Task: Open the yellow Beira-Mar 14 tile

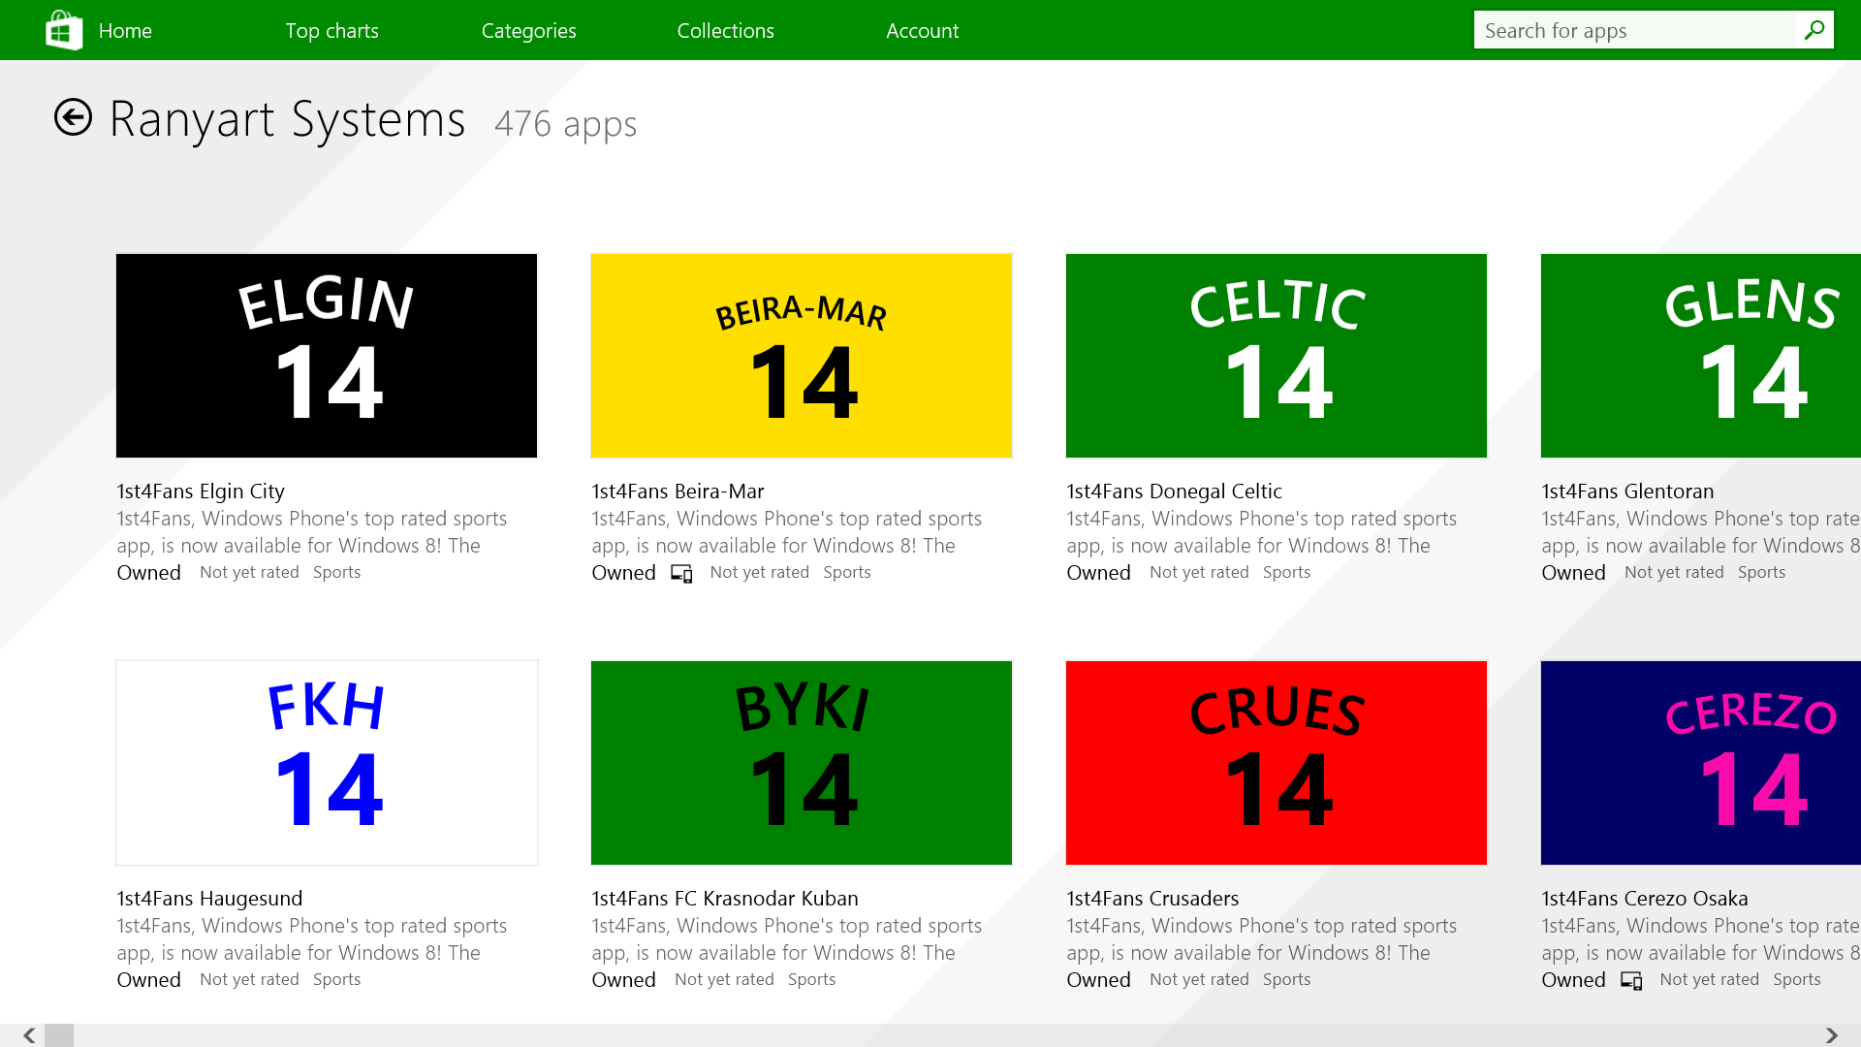Action: 802,356
